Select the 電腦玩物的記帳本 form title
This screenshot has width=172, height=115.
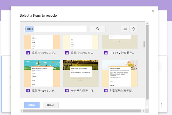pyautogui.click(x=82, y=53)
